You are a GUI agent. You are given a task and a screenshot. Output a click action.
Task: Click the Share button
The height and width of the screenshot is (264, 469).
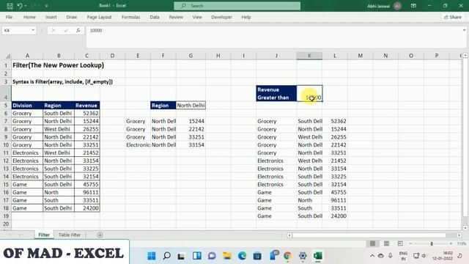coord(453,17)
